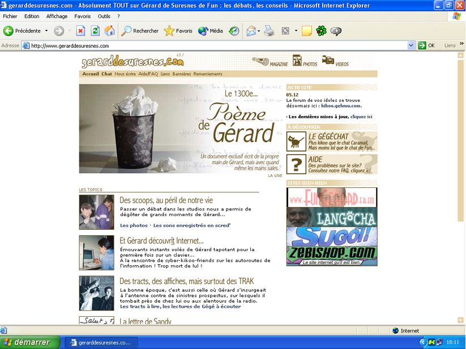466x349 pixels.
Task: Print the page with the printer icon
Action: (x=269, y=31)
